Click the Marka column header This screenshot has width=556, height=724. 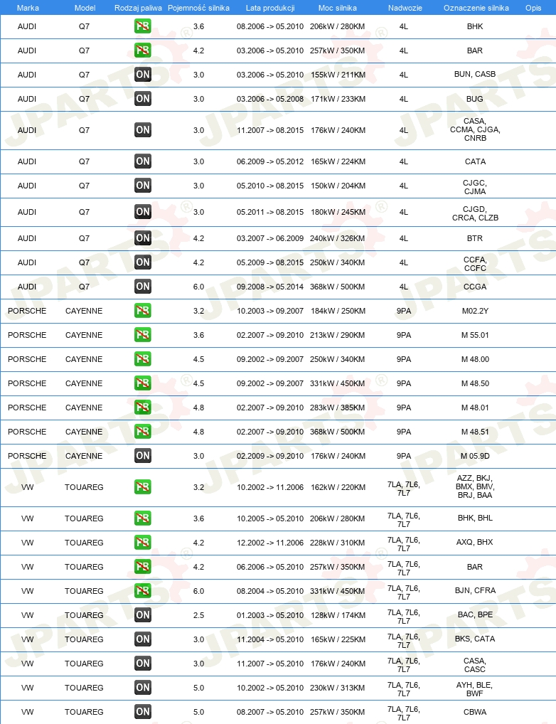(28, 8)
